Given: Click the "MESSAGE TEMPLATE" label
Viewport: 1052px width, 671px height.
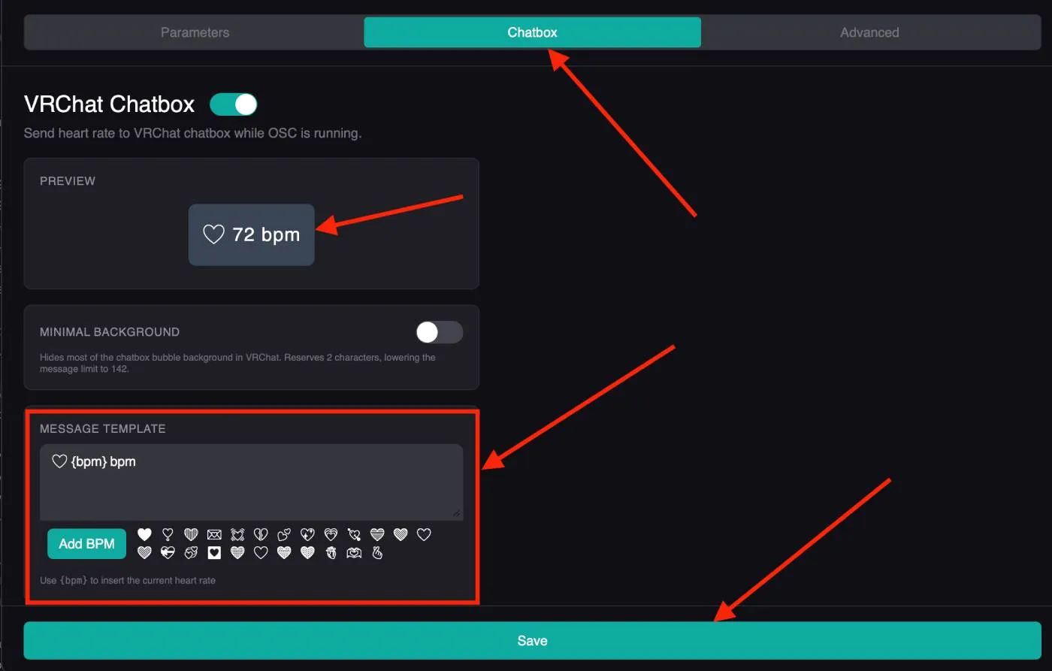Looking at the screenshot, I should 103,429.
